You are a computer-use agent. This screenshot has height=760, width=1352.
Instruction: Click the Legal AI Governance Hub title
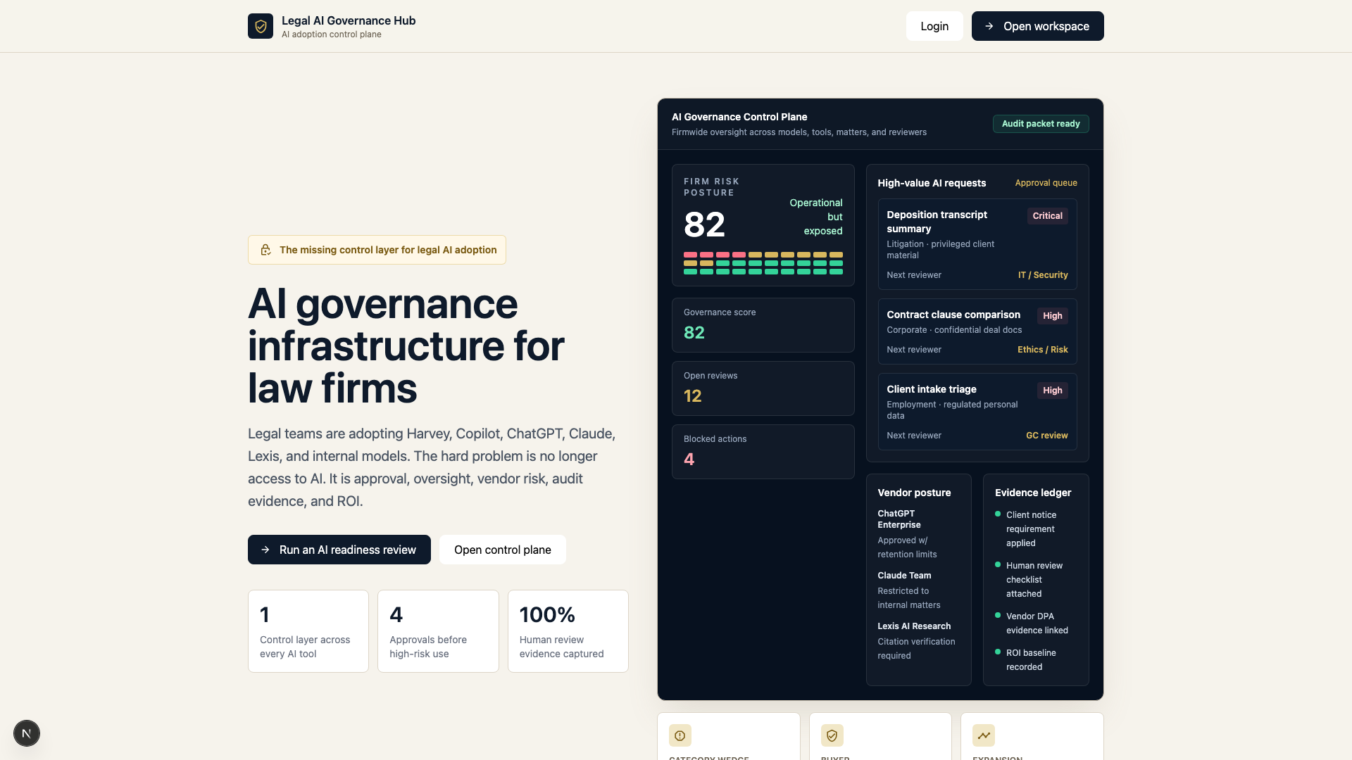point(349,20)
